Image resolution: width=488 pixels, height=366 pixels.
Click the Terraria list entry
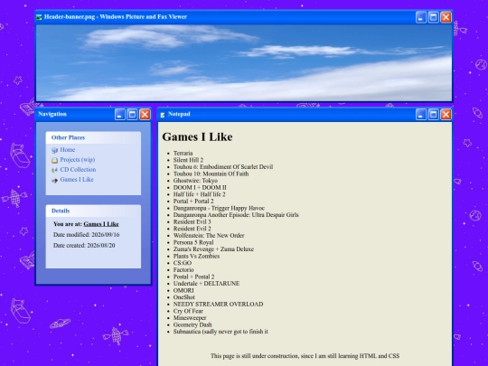[x=183, y=153]
